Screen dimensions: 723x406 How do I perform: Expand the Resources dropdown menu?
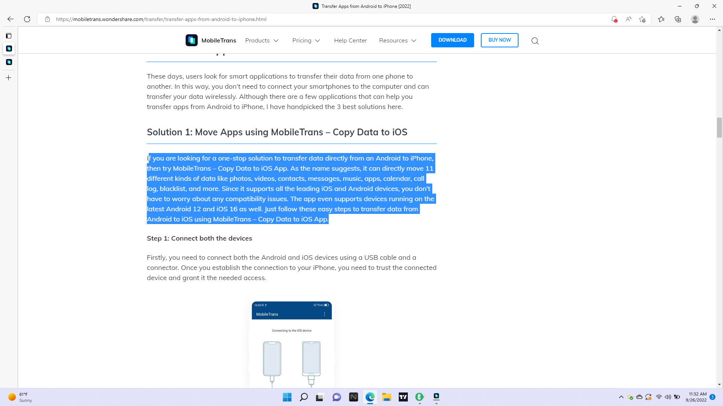[397, 41]
